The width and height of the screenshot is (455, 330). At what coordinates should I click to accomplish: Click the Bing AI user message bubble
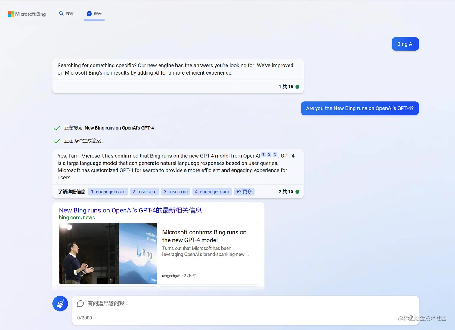[405, 44]
